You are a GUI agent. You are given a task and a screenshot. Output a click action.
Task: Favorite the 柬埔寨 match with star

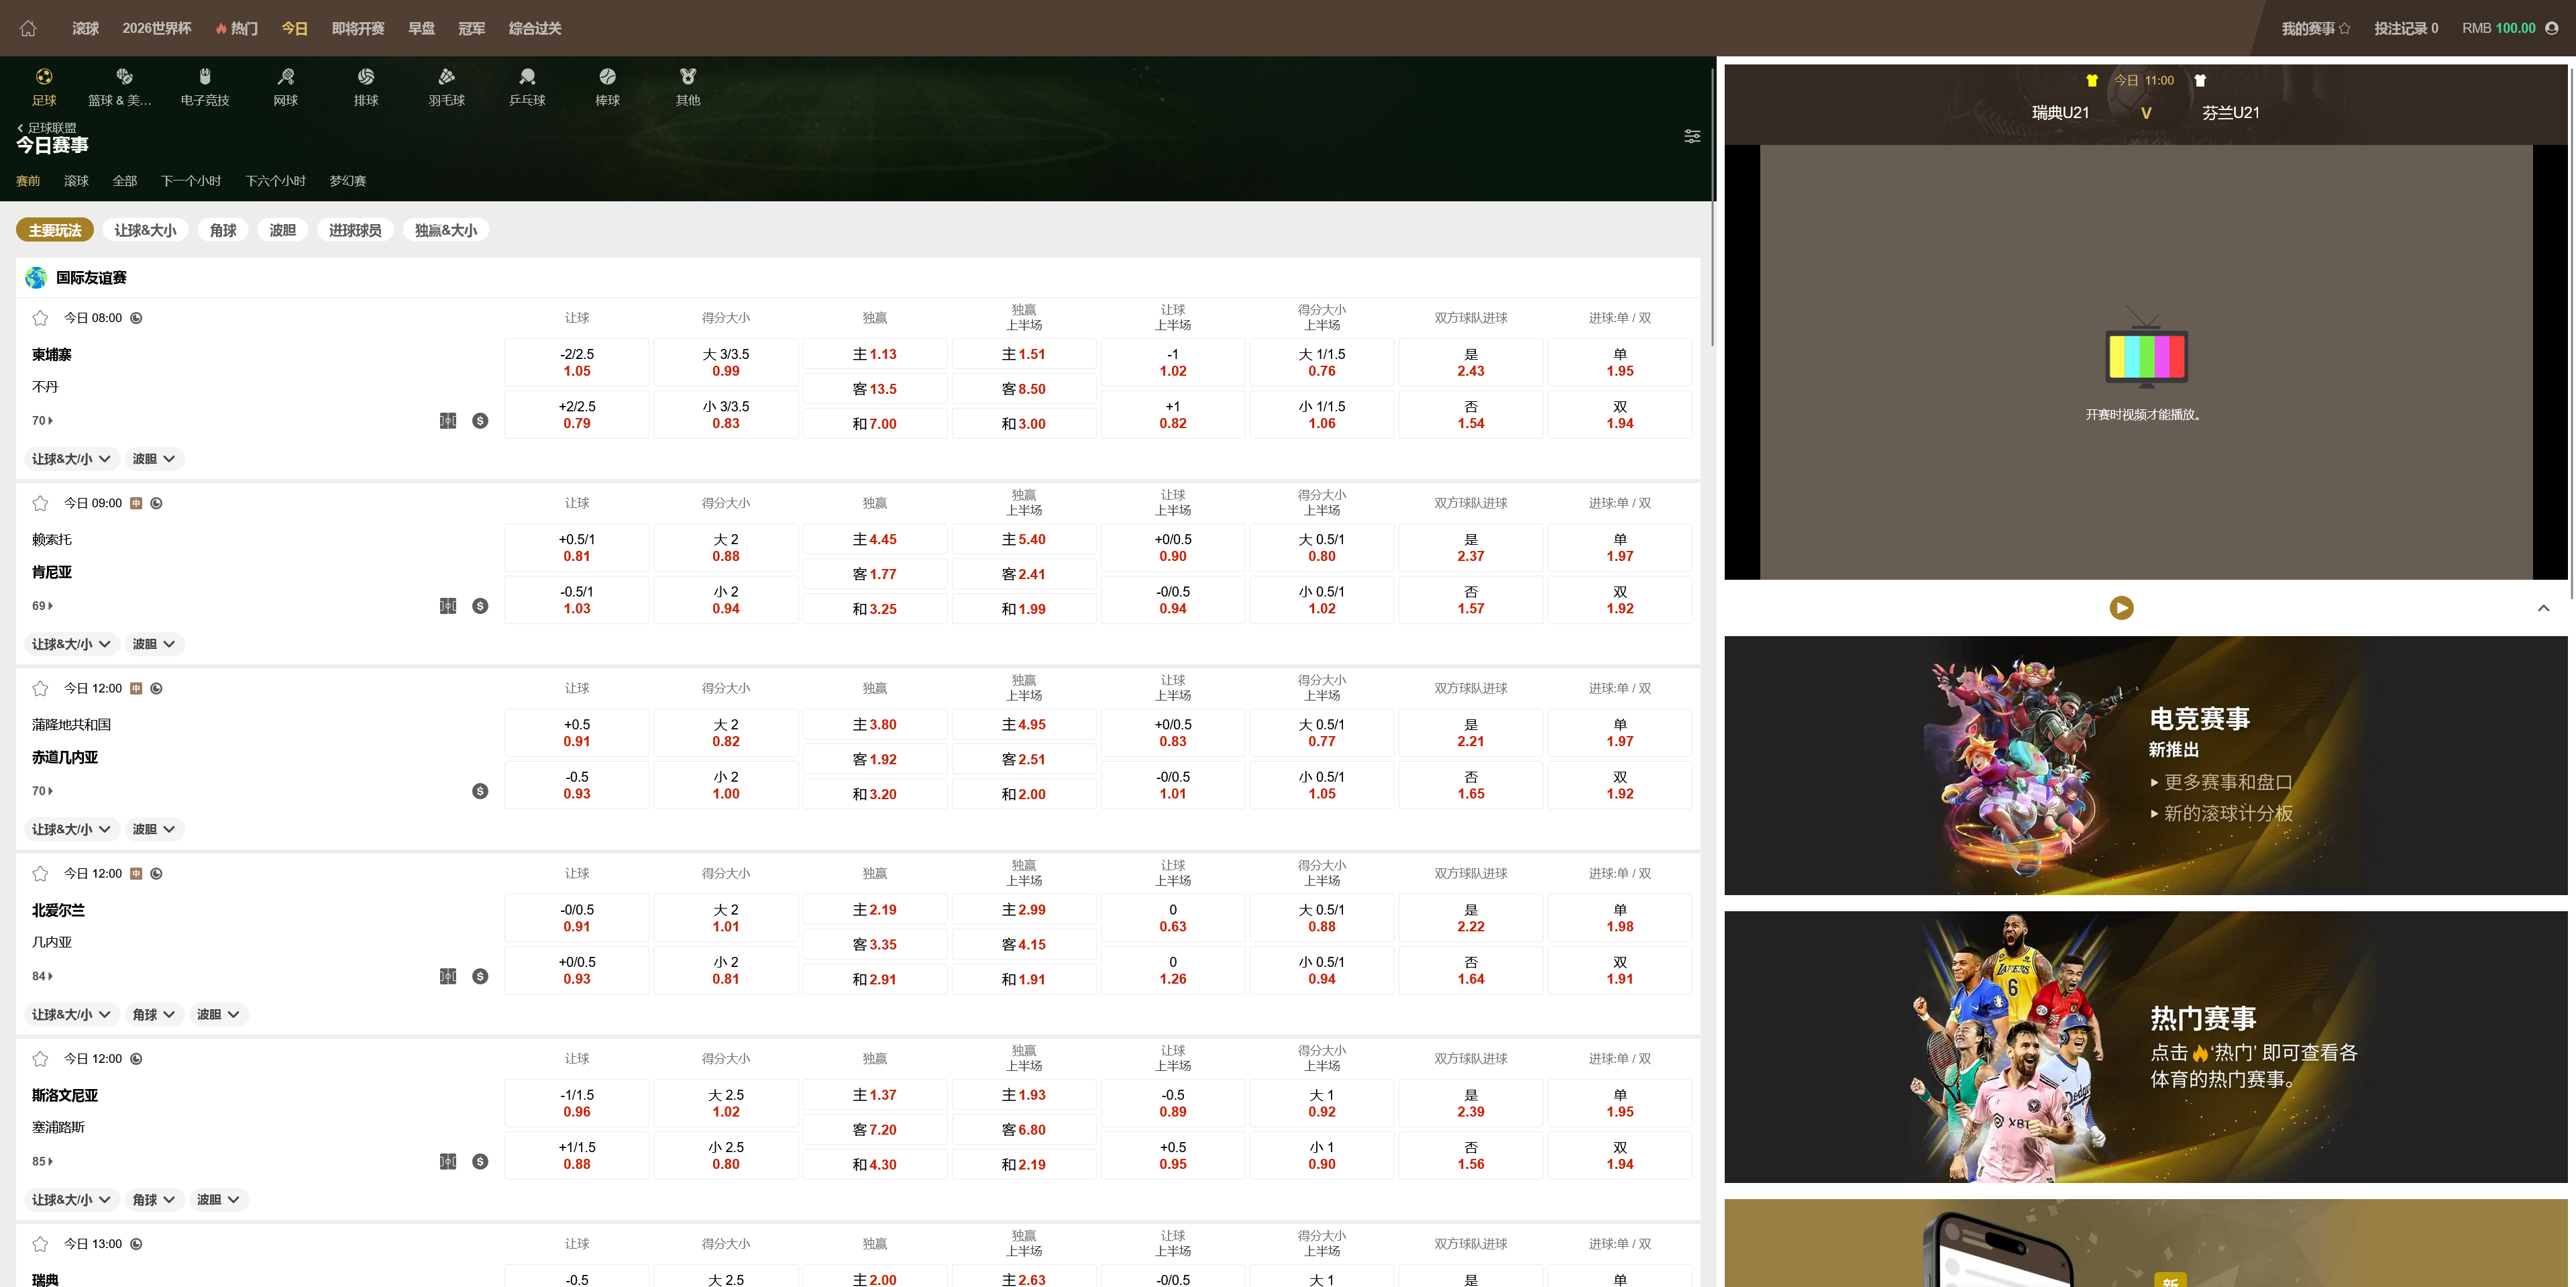40,318
